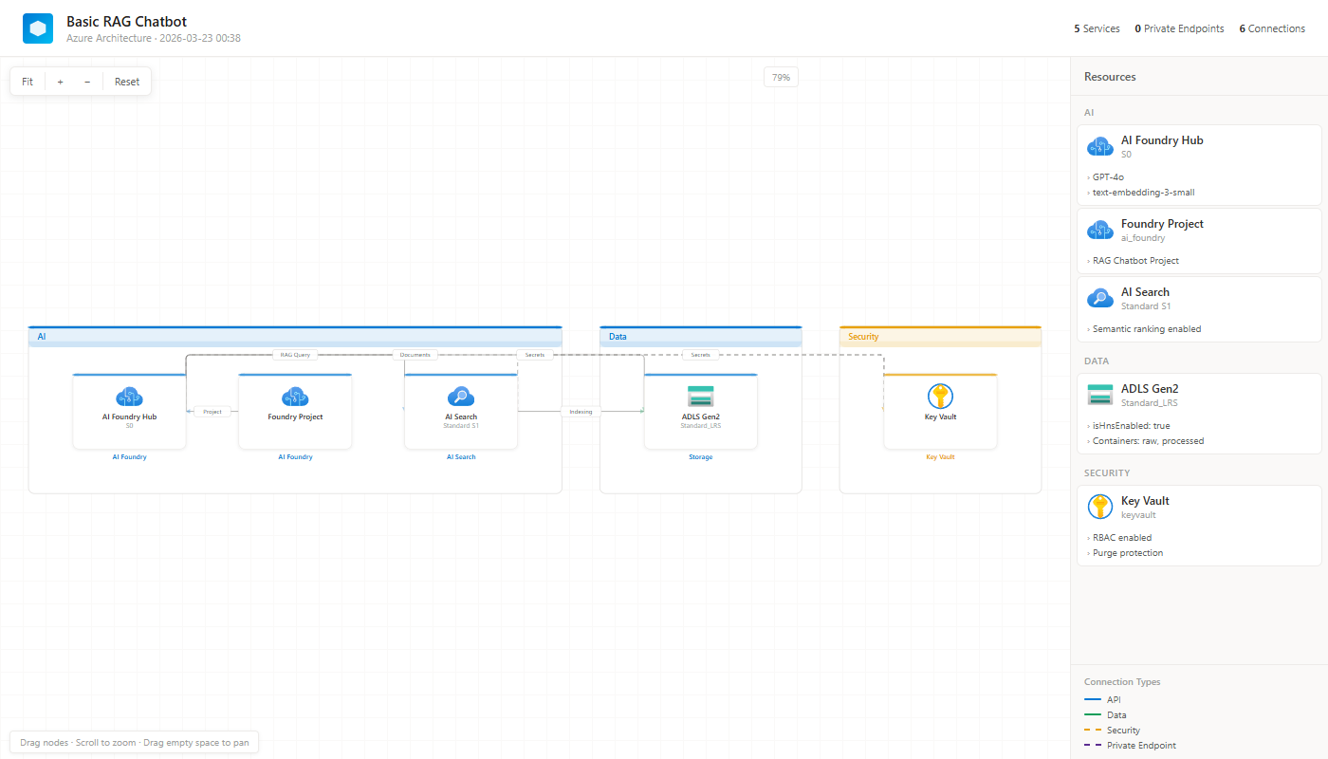The width and height of the screenshot is (1328, 759).
Task: Select the Documents connection label
Action: point(415,355)
